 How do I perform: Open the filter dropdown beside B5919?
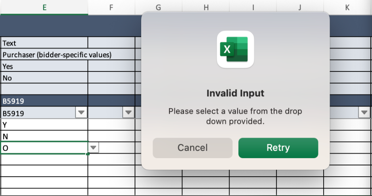(x=82, y=113)
